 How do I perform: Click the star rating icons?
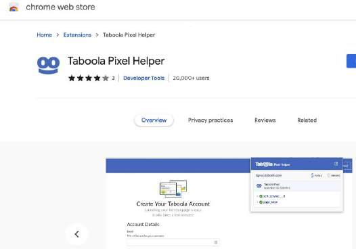[89, 78]
